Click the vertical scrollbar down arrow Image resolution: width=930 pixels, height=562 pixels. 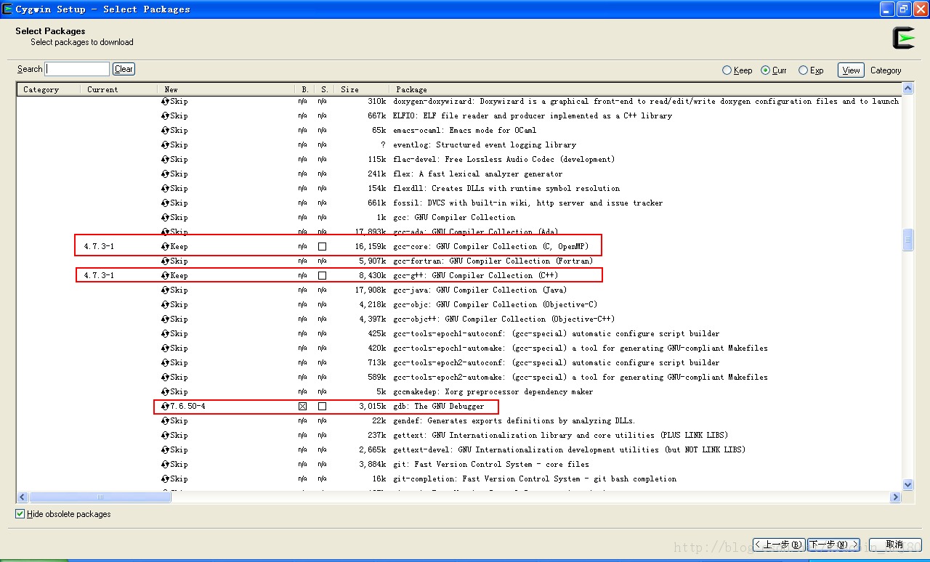907,485
